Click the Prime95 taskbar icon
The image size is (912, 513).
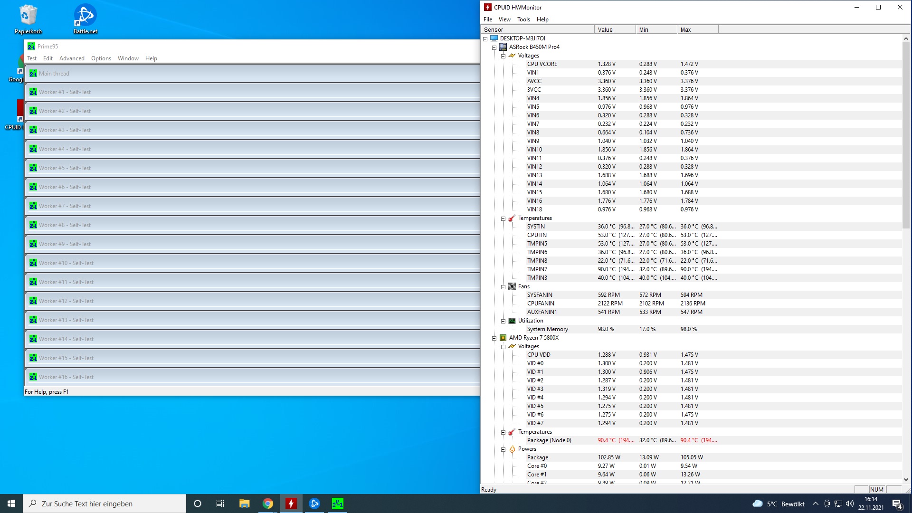tap(337, 503)
